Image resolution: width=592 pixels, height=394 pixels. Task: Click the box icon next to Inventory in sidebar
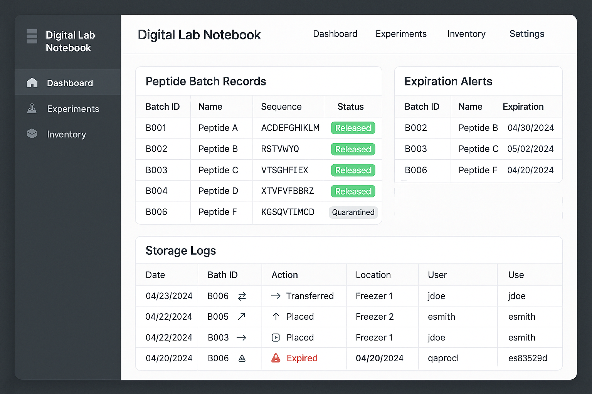[32, 134]
